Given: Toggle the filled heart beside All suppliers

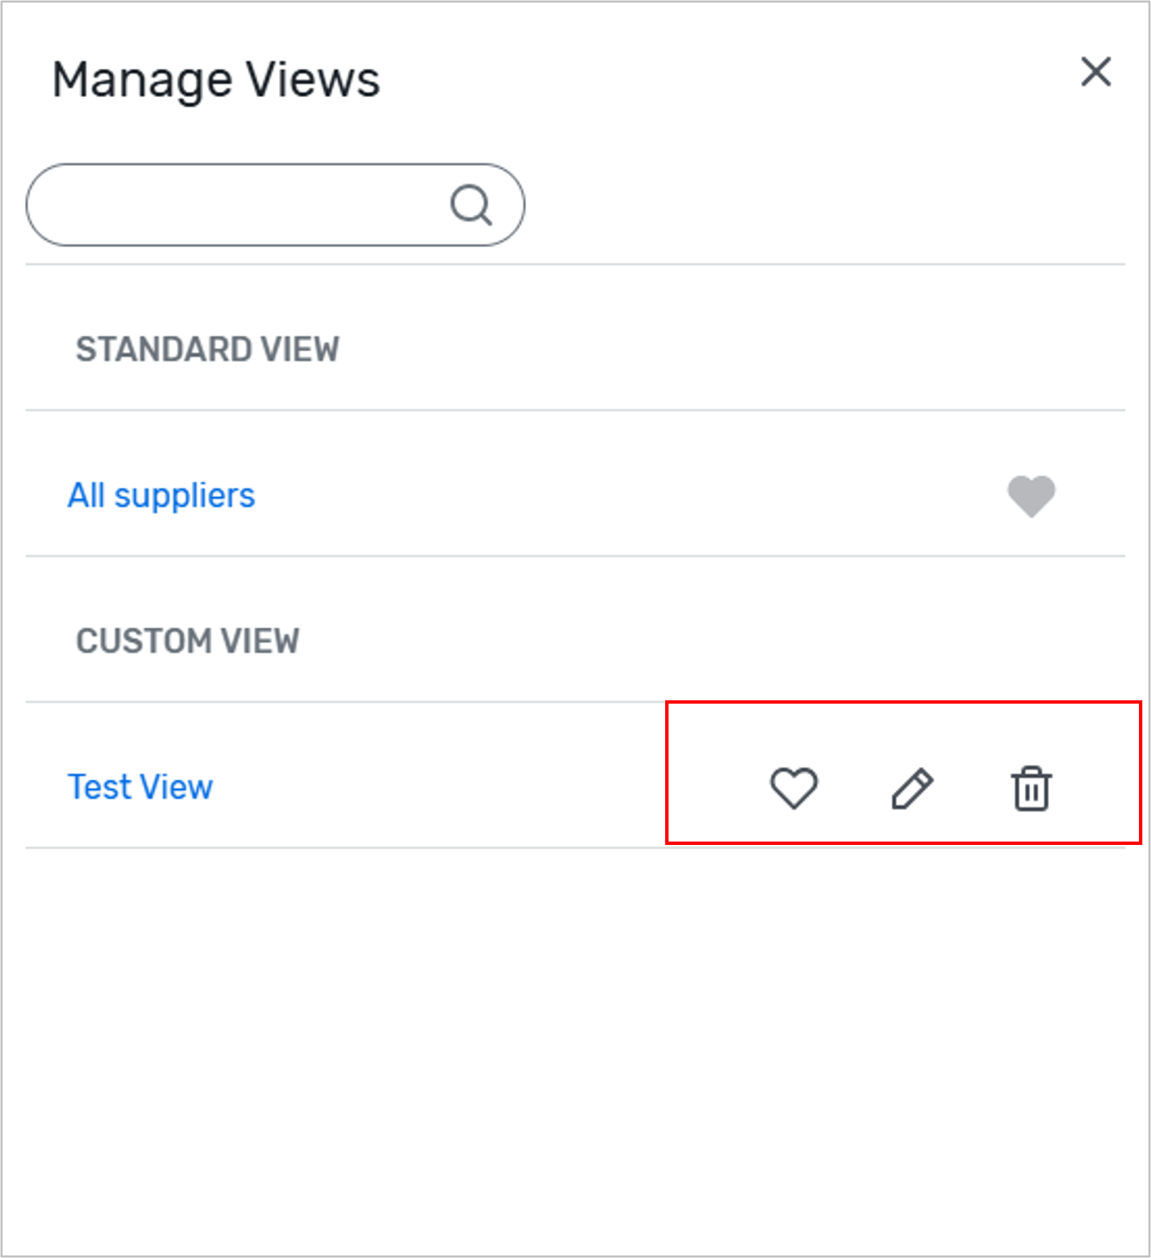Looking at the screenshot, I should click(1031, 496).
